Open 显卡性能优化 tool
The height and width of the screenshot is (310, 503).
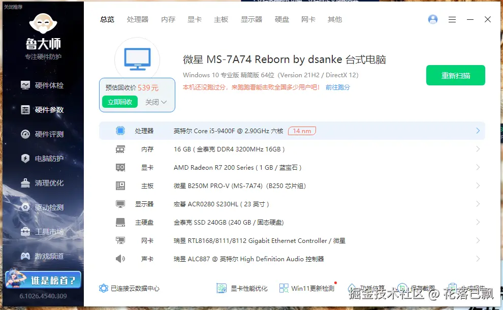[x=242, y=288]
